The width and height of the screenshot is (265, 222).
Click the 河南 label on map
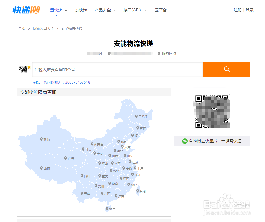tap(118, 163)
